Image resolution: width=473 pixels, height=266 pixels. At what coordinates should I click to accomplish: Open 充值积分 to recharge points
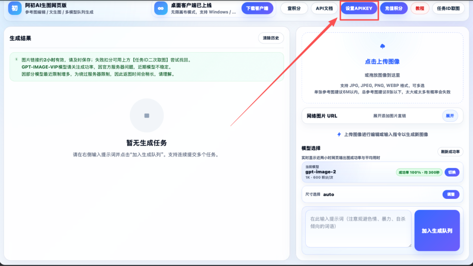(x=394, y=8)
